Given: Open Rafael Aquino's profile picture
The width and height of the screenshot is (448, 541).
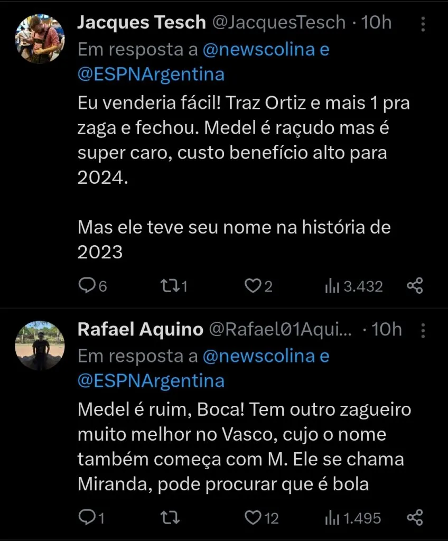Looking at the screenshot, I should (40, 345).
